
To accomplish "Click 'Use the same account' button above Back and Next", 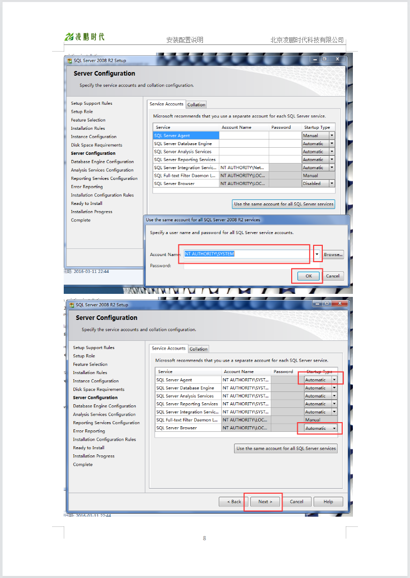I will (286, 449).
